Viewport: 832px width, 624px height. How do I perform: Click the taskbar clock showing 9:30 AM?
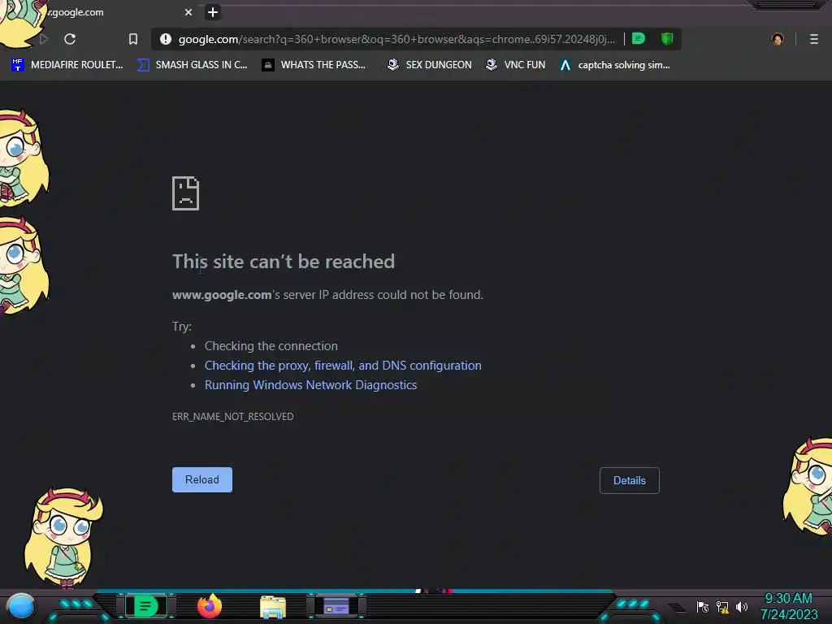point(788,606)
